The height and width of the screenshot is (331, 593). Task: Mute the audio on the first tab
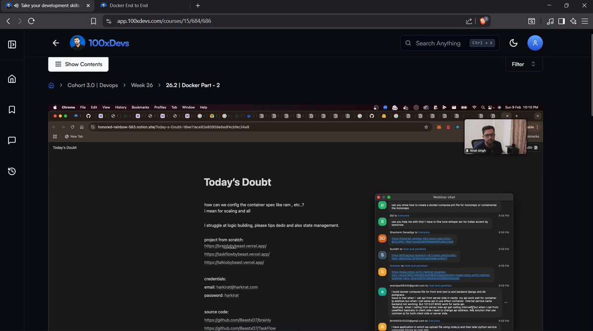tap(16, 5)
